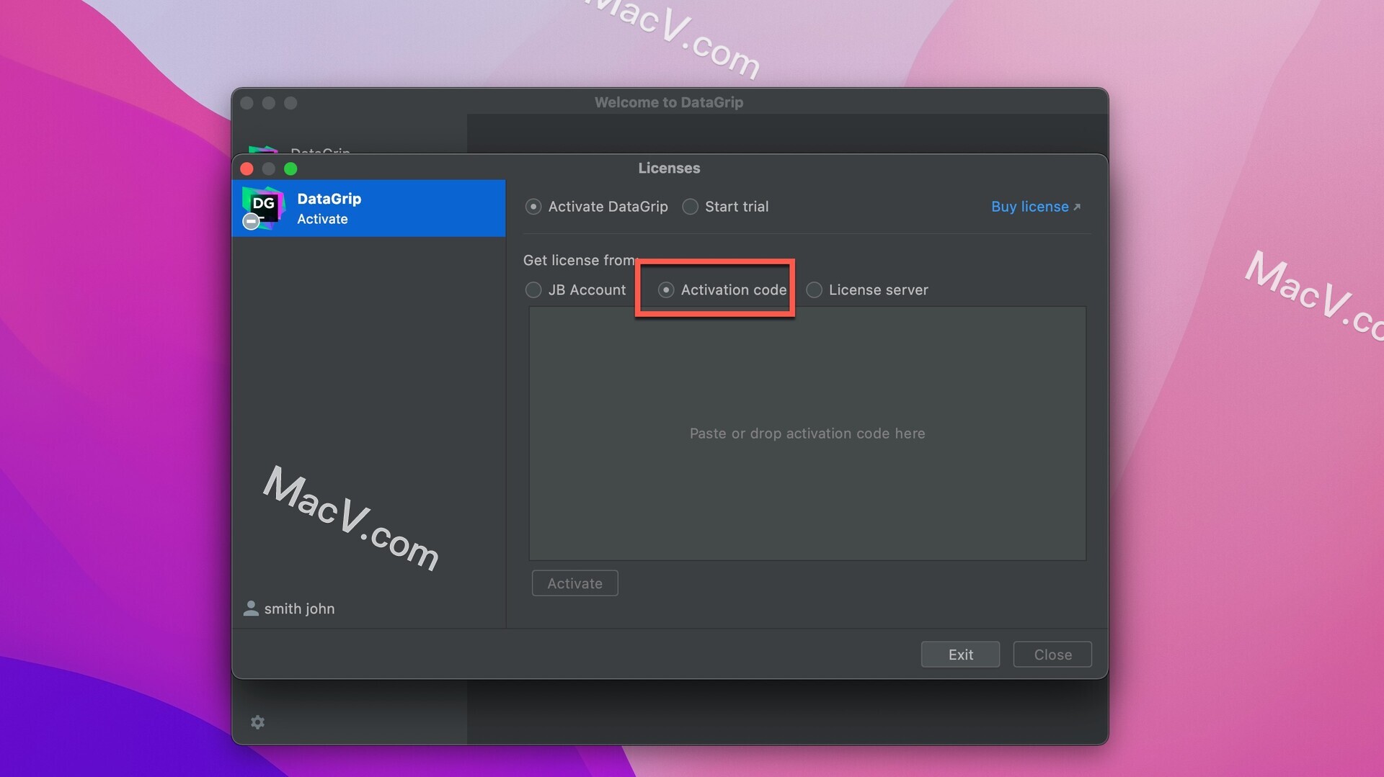Click the Licenses dialog title text

coord(669,168)
